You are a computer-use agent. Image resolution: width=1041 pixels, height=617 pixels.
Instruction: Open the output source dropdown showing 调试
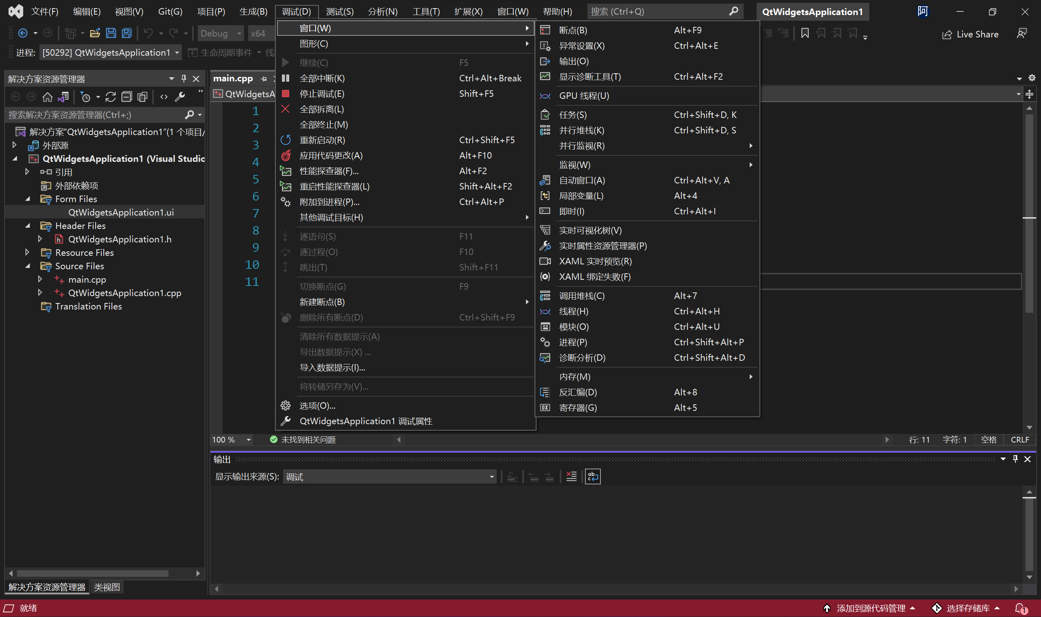click(390, 476)
